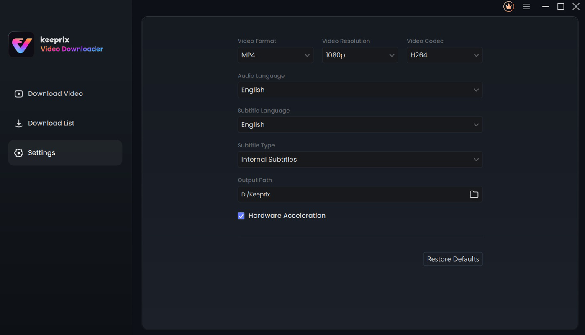Open the Video Format dropdown showing MP4
Screen dimensions: 585x335
(275, 55)
